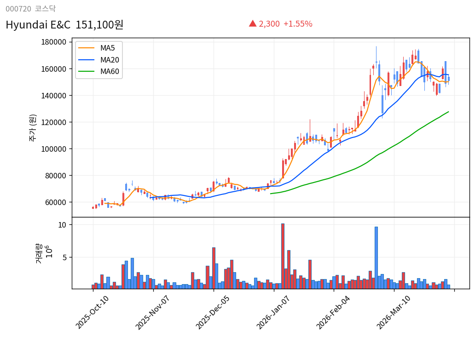This screenshot has width=475, height=337.
Task: Click the MA20 blue line legend swatch
Action: (86, 60)
